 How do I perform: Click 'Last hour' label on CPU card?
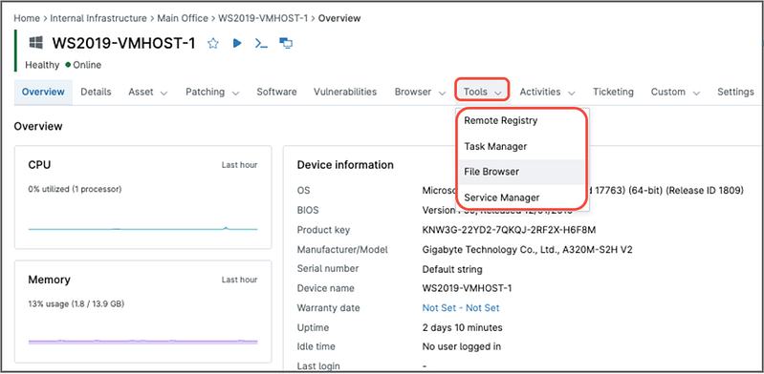coord(239,165)
